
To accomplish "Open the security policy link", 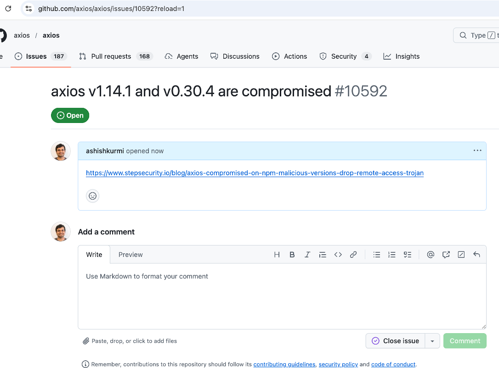I will [338, 364].
